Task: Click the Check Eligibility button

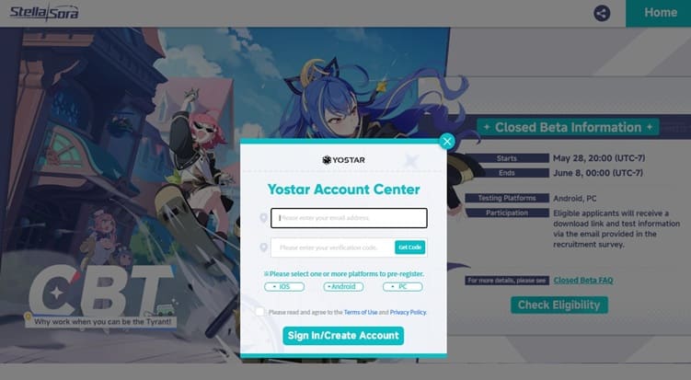Action: pyautogui.click(x=559, y=305)
